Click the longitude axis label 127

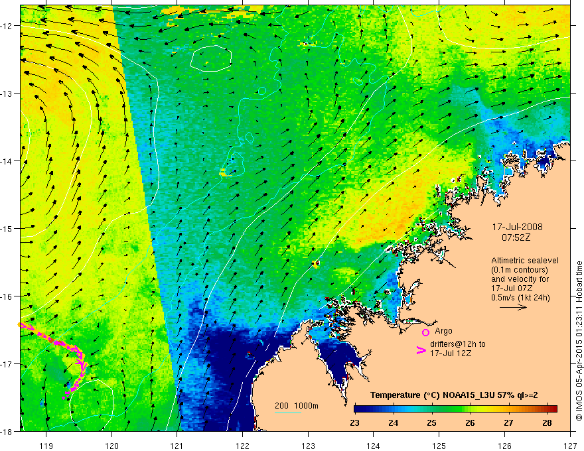pyautogui.click(x=570, y=446)
